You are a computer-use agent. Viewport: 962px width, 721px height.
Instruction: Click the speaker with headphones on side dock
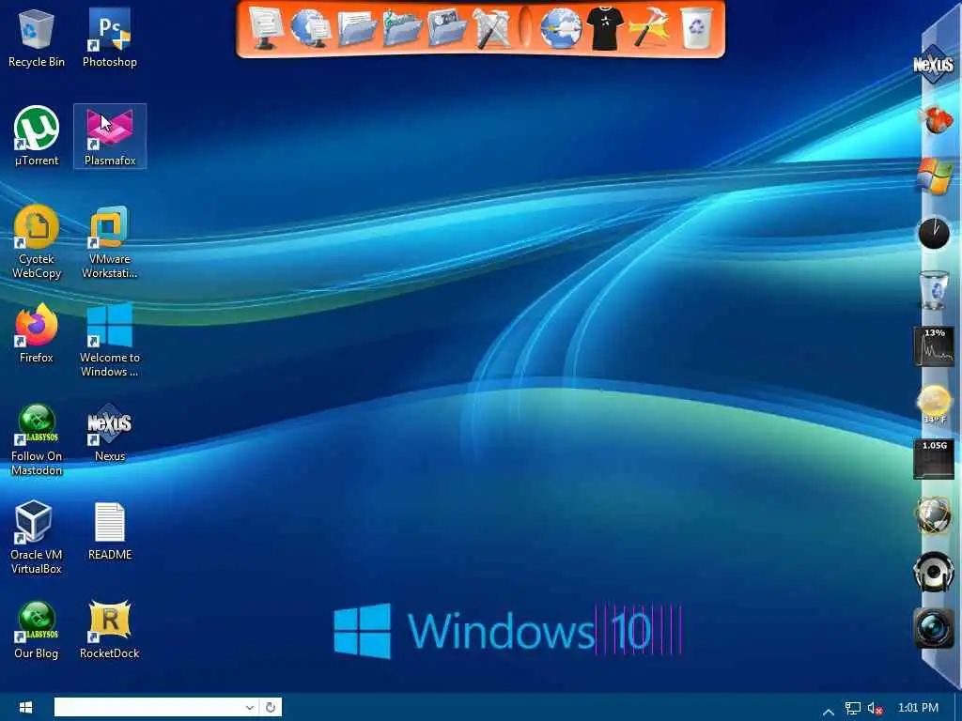pos(934,572)
